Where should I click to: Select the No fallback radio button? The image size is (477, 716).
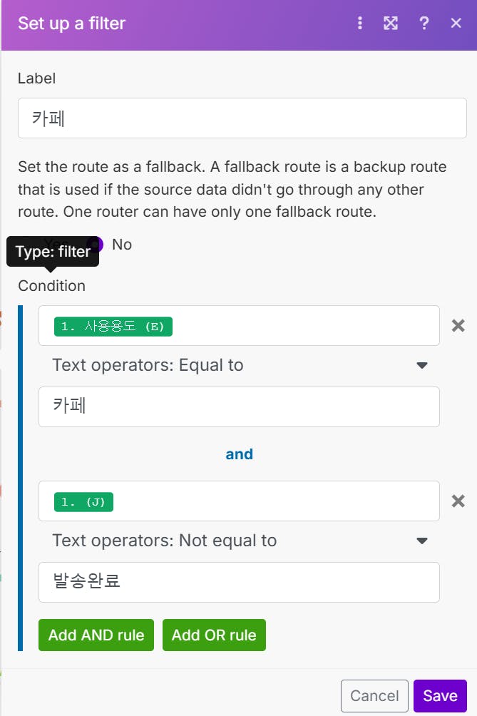coord(96,245)
